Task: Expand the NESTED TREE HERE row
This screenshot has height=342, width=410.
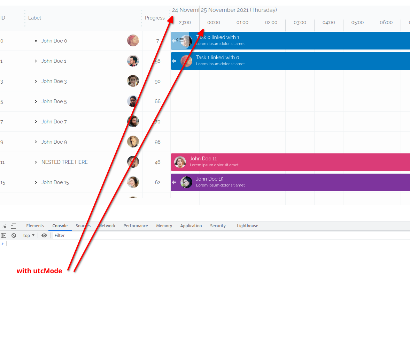Action: (36, 162)
